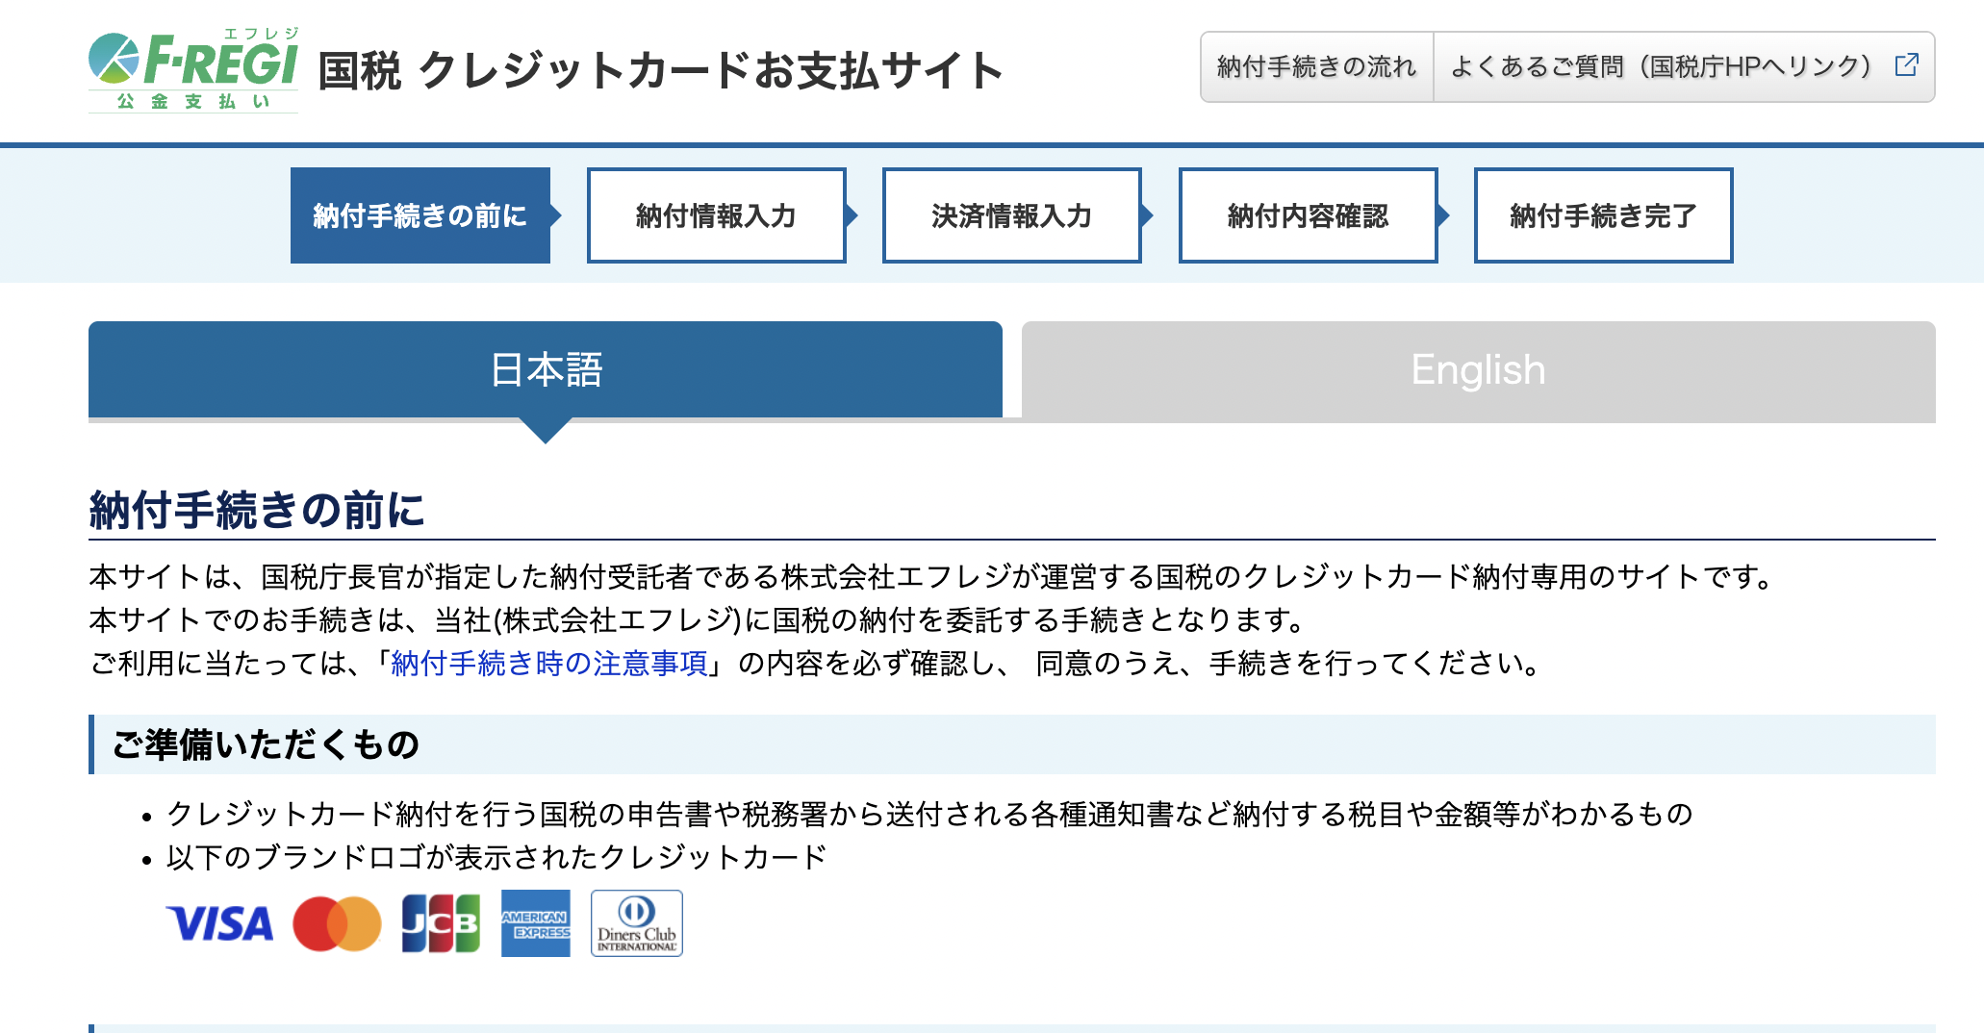This screenshot has width=1984, height=1033.
Task: Click the JCB card logo
Action: pyautogui.click(x=441, y=923)
